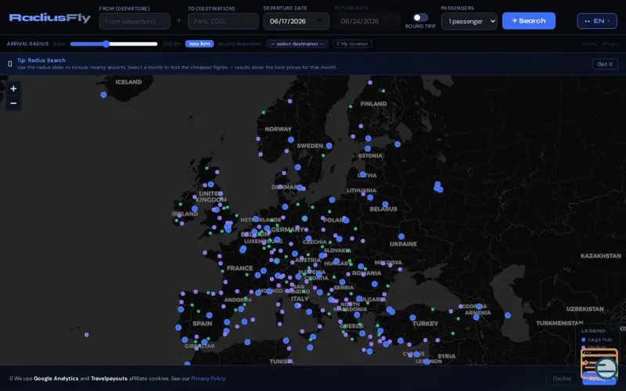Image resolution: width=626 pixels, height=391 pixels.
Task: Open the passengers dropdown
Action: click(x=469, y=21)
